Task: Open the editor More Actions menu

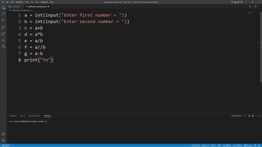Action: (x=259, y=7)
